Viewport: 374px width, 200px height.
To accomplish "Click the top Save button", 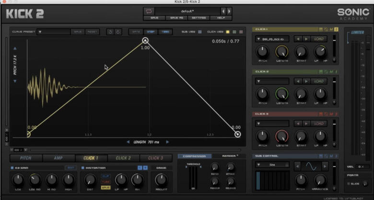I will pyautogui.click(x=154, y=18).
